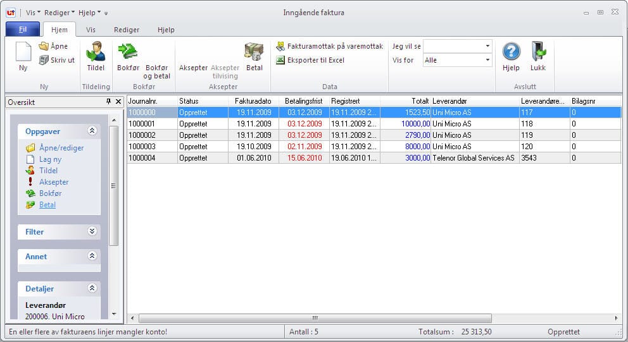Switch to the Rediger ribbon tab
Image resolution: width=628 pixels, height=342 pixels.
tap(127, 30)
